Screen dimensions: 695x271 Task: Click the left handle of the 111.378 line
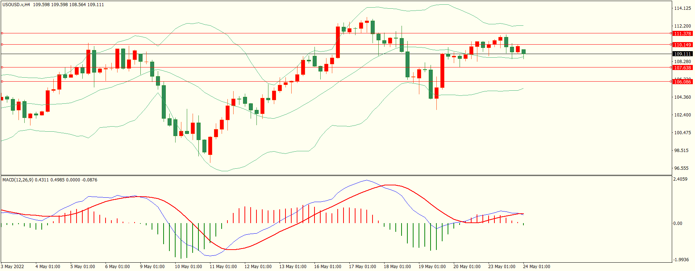coord(2,33)
